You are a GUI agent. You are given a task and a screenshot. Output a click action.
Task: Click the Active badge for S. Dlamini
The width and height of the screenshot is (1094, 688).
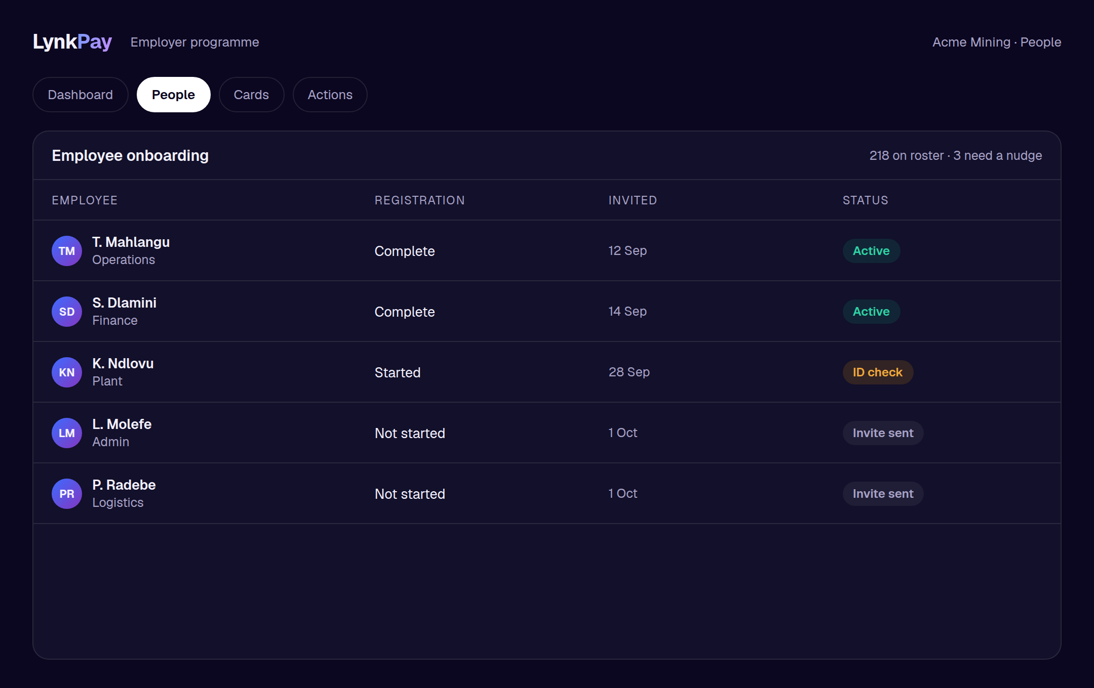point(871,312)
